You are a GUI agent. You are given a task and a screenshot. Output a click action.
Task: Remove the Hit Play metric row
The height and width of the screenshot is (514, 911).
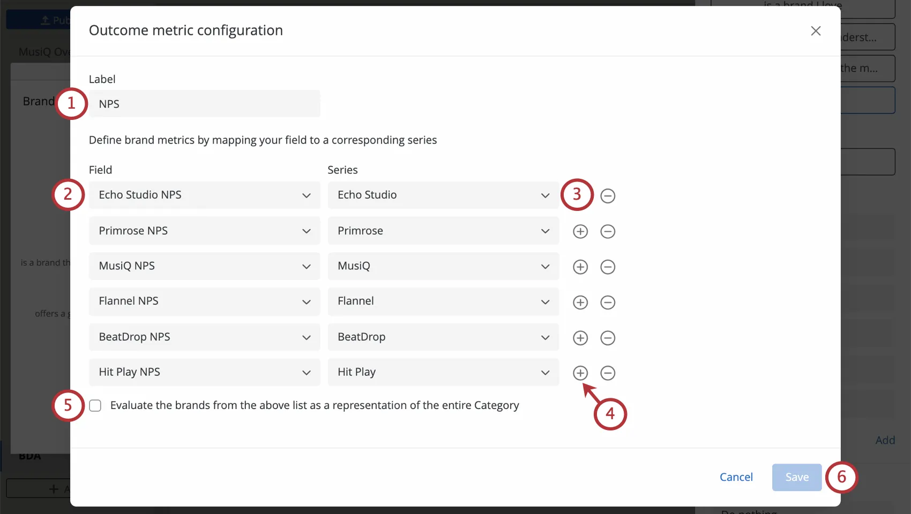tap(608, 373)
